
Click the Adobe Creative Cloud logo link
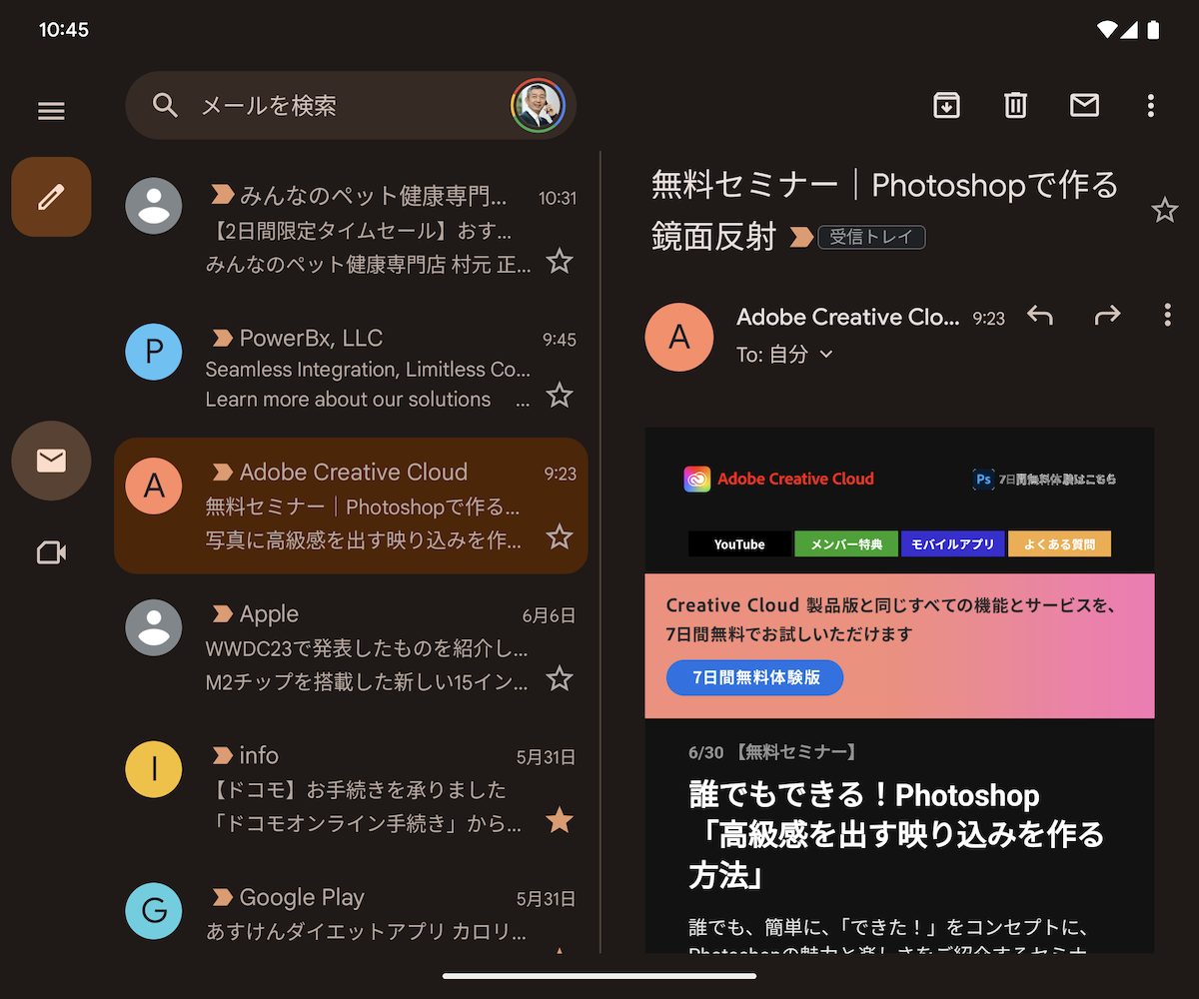coord(779,480)
